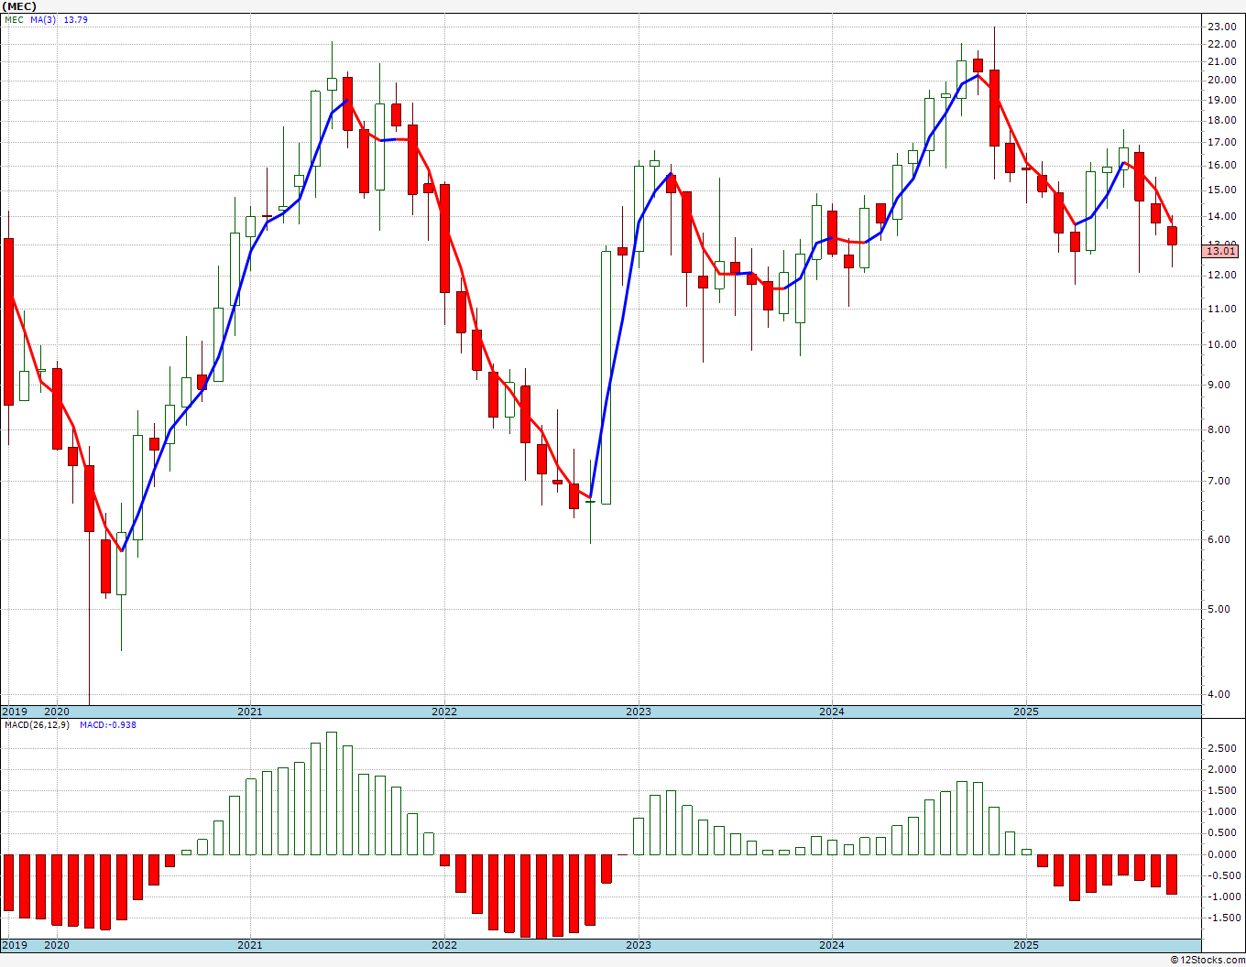
Task: Click 2019 on the MACD panel time axis
Action: 15,945
